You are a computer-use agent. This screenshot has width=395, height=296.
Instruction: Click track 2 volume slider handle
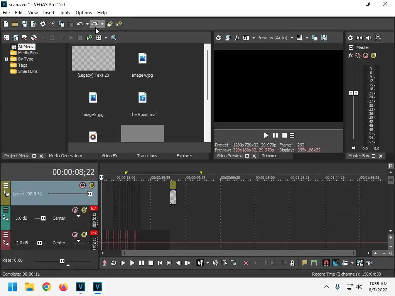[x=43, y=218]
